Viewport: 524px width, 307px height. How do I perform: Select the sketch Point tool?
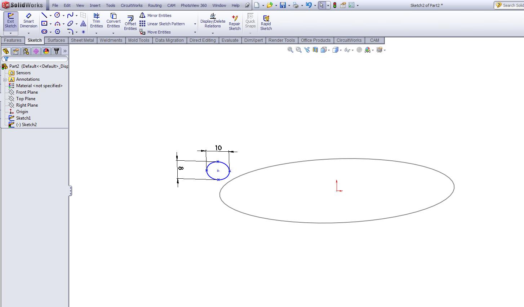point(83,32)
